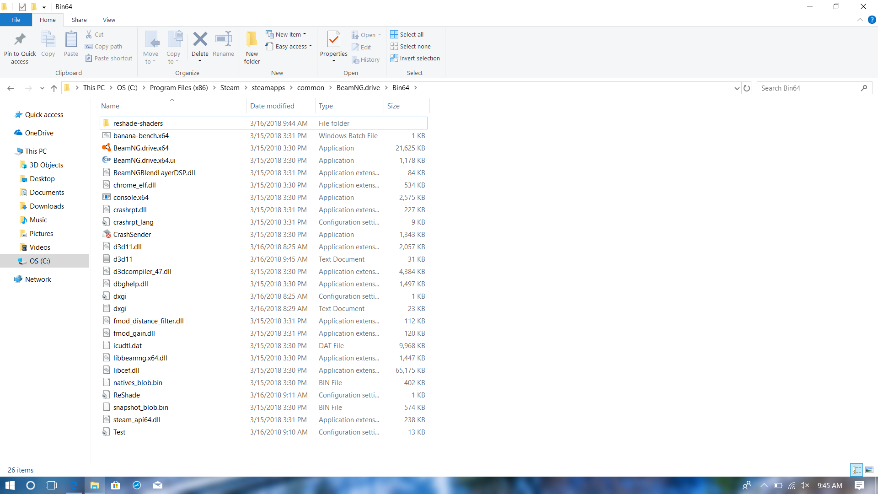This screenshot has width=878, height=494.
Task: Click Program Files (x86) breadcrumb
Action: (x=179, y=88)
